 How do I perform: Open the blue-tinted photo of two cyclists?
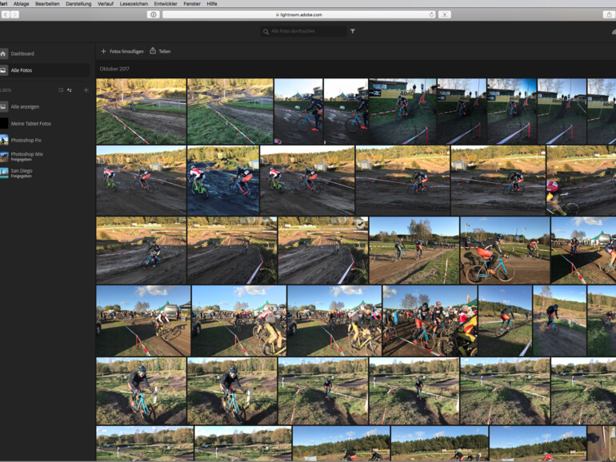coord(223,181)
